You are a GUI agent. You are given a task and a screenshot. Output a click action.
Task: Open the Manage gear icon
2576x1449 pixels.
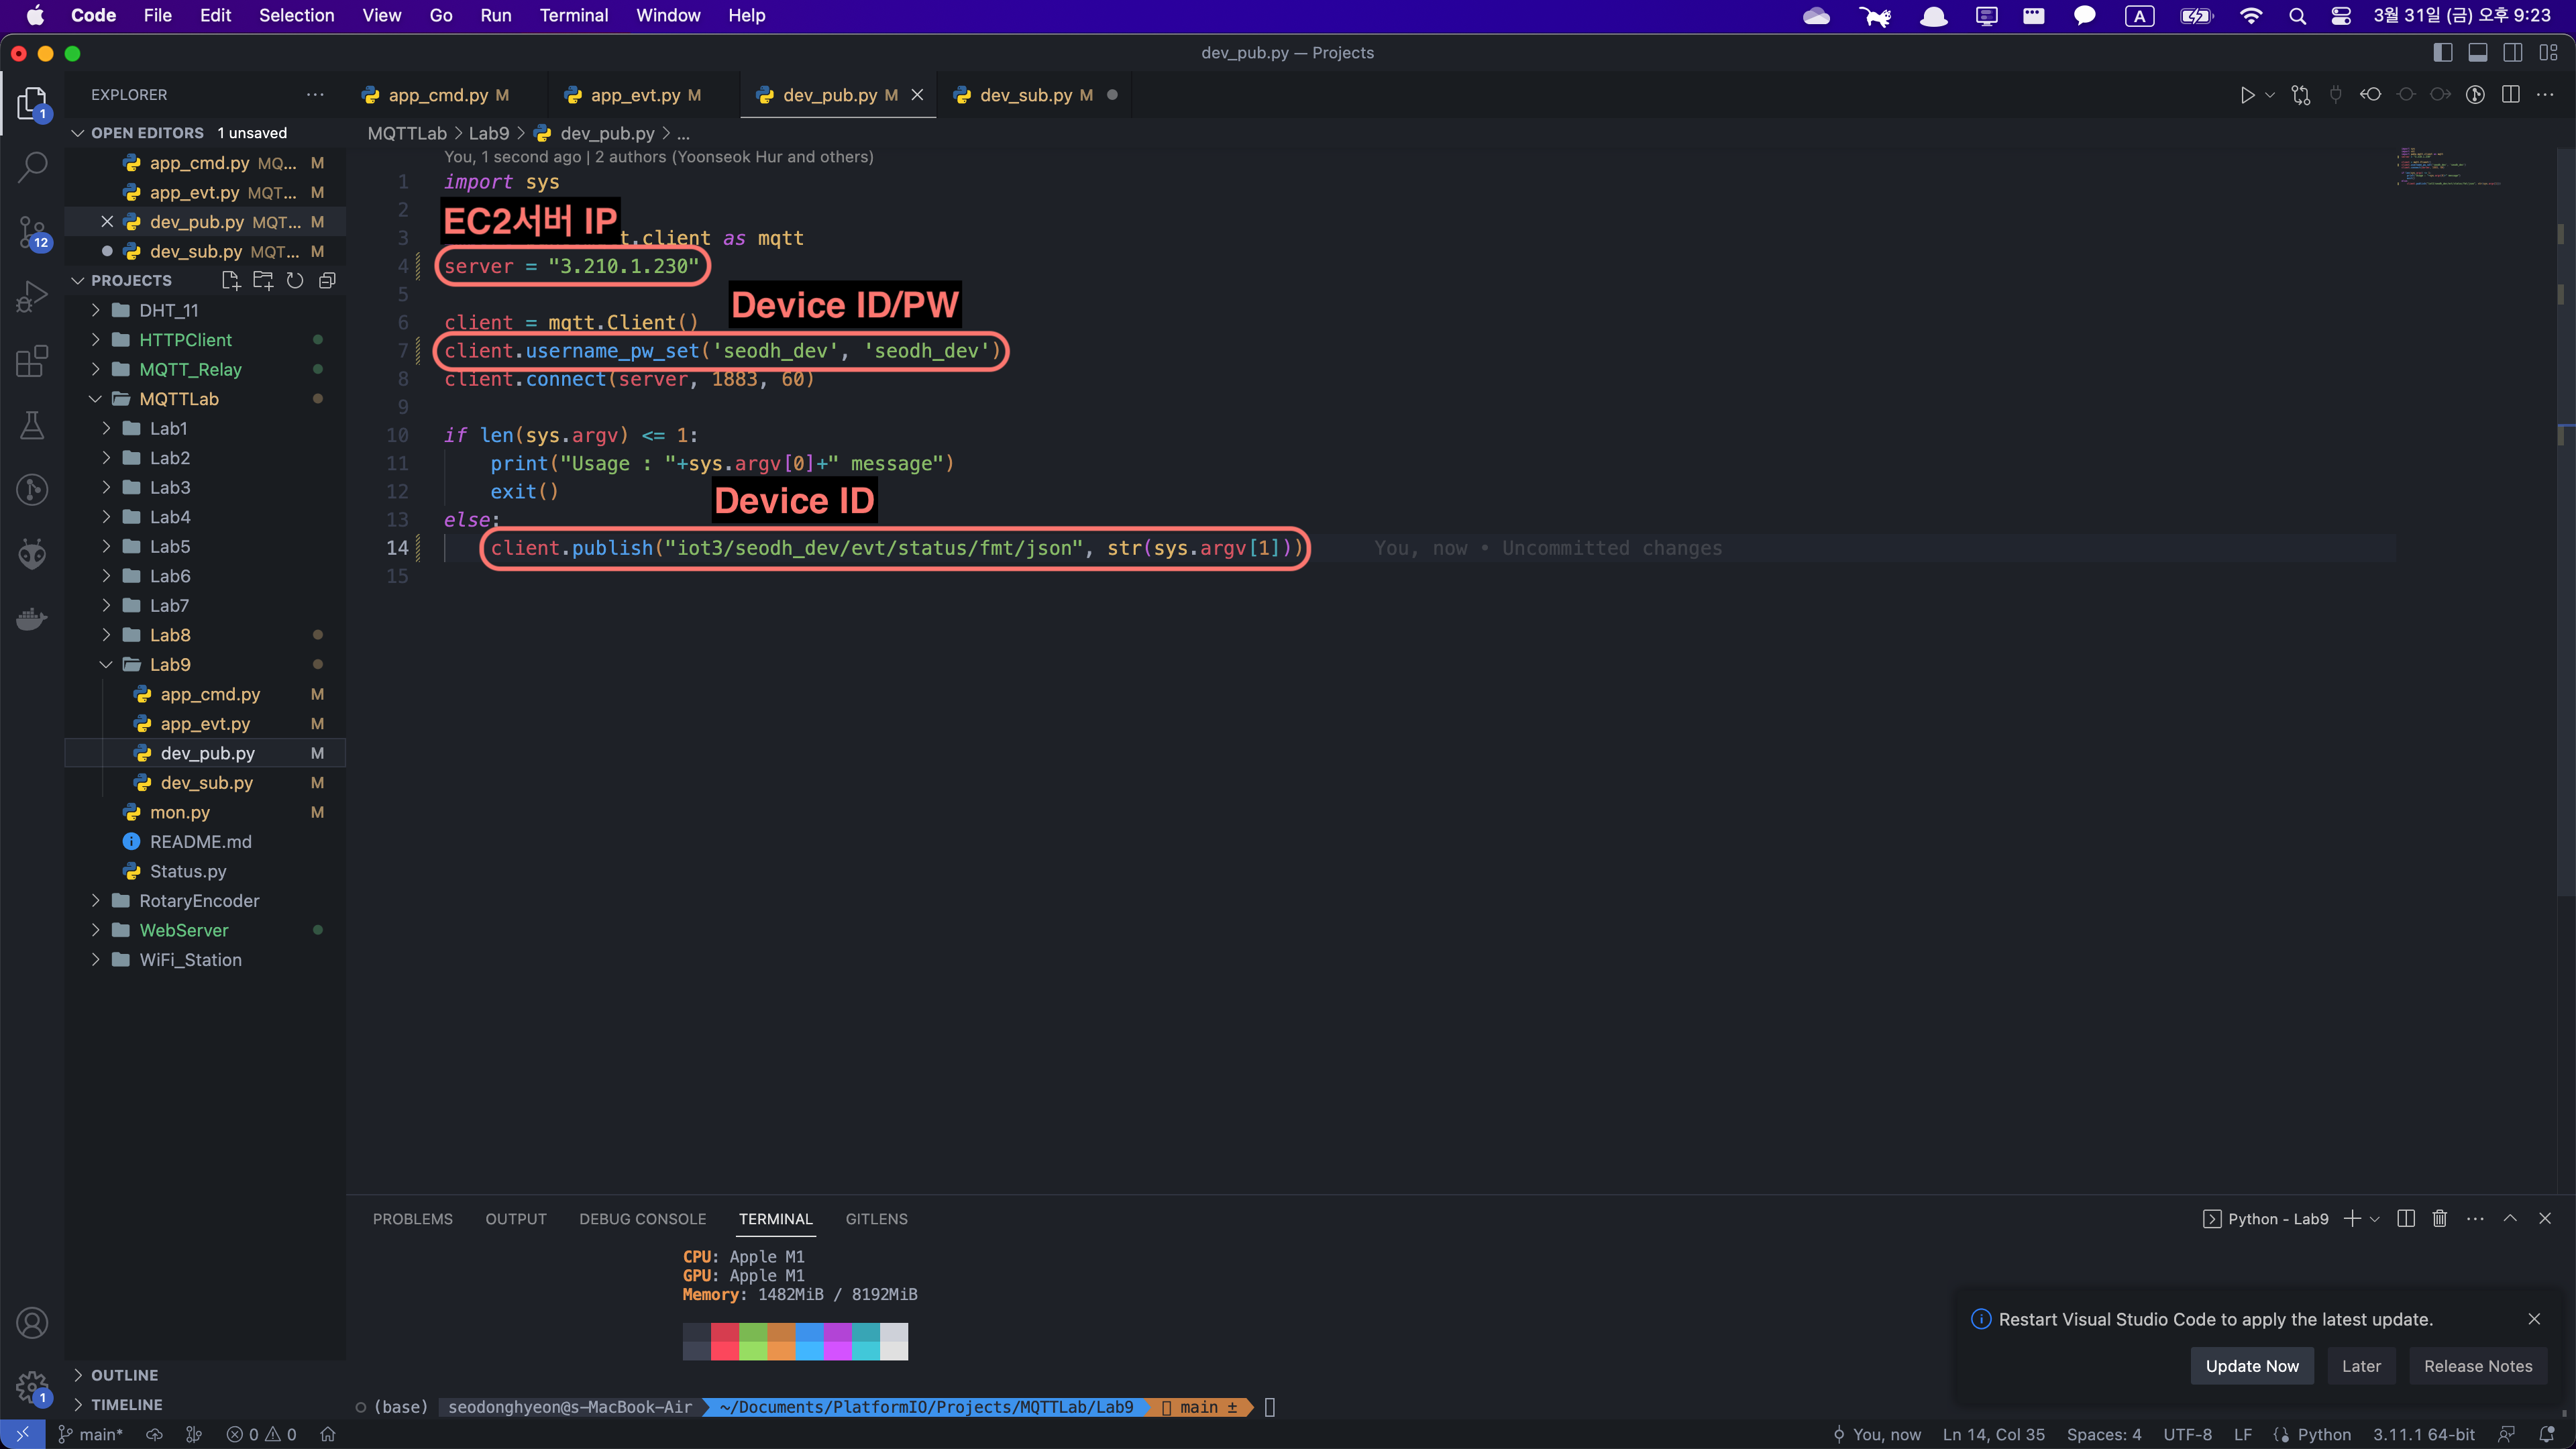[x=32, y=1386]
